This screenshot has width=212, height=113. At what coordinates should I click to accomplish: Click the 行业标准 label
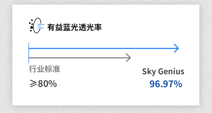tap(44, 69)
